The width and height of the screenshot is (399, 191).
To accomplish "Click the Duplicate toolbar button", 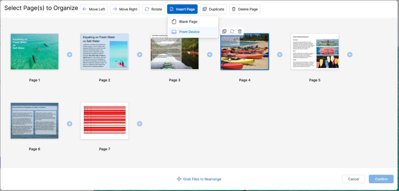I will click(213, 9).
